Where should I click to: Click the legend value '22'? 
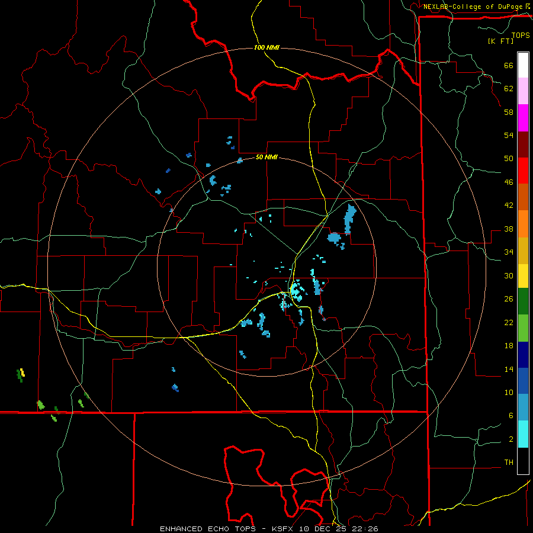pos(509,322)
